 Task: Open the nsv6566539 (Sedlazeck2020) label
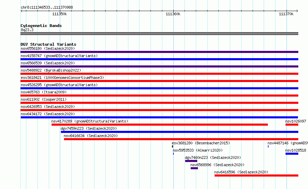(x=48, y=63)
